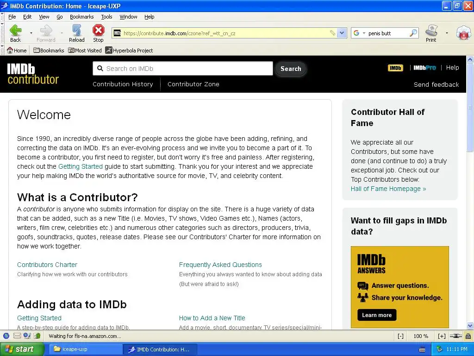Open Composer from status bar icon
Viewport: 474px width, 356px height.
click(x=27, y=336)
